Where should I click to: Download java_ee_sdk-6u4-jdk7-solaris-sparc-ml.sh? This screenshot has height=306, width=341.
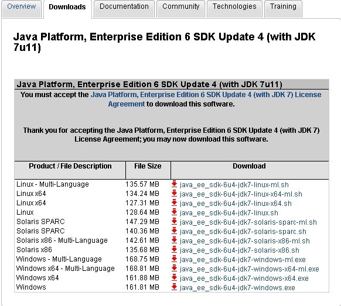pyautogui.click(x=248, y=222)
